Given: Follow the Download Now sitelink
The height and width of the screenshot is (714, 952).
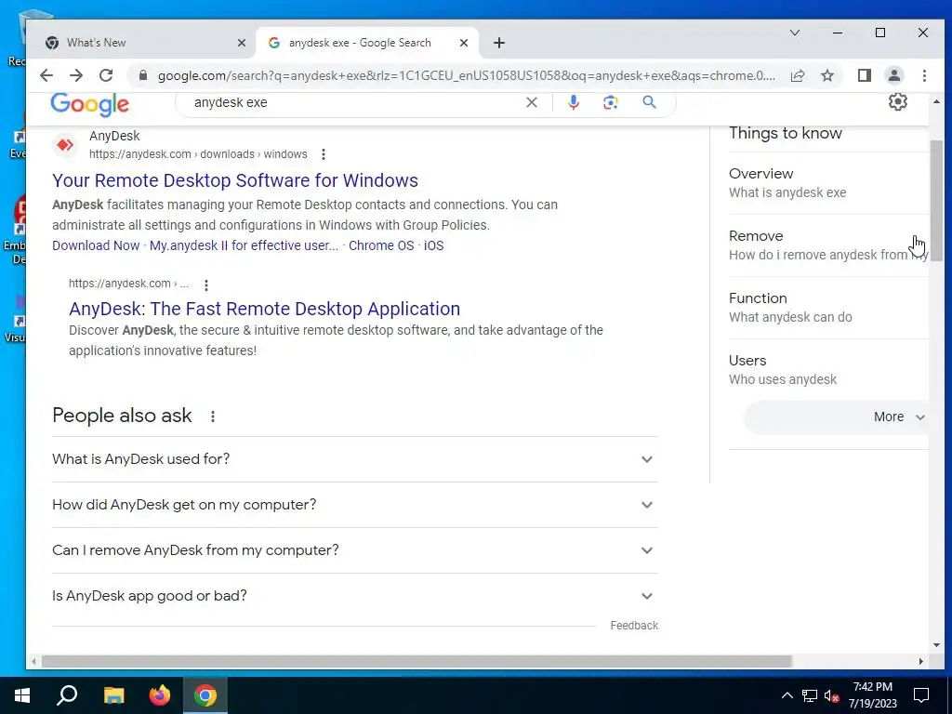Looking at the screenshot, I should point(96,245).
